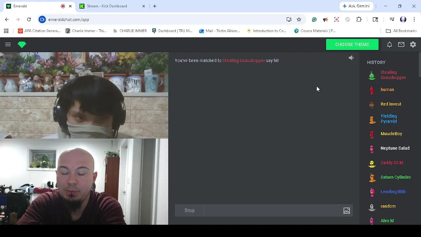The height and width of the screenshot is (237, 421).
Task: Open a new browser tab
Action: (x=155, y=6)
